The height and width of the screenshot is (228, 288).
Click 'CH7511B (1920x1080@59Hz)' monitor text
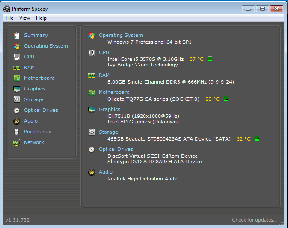tap(143, 116)
